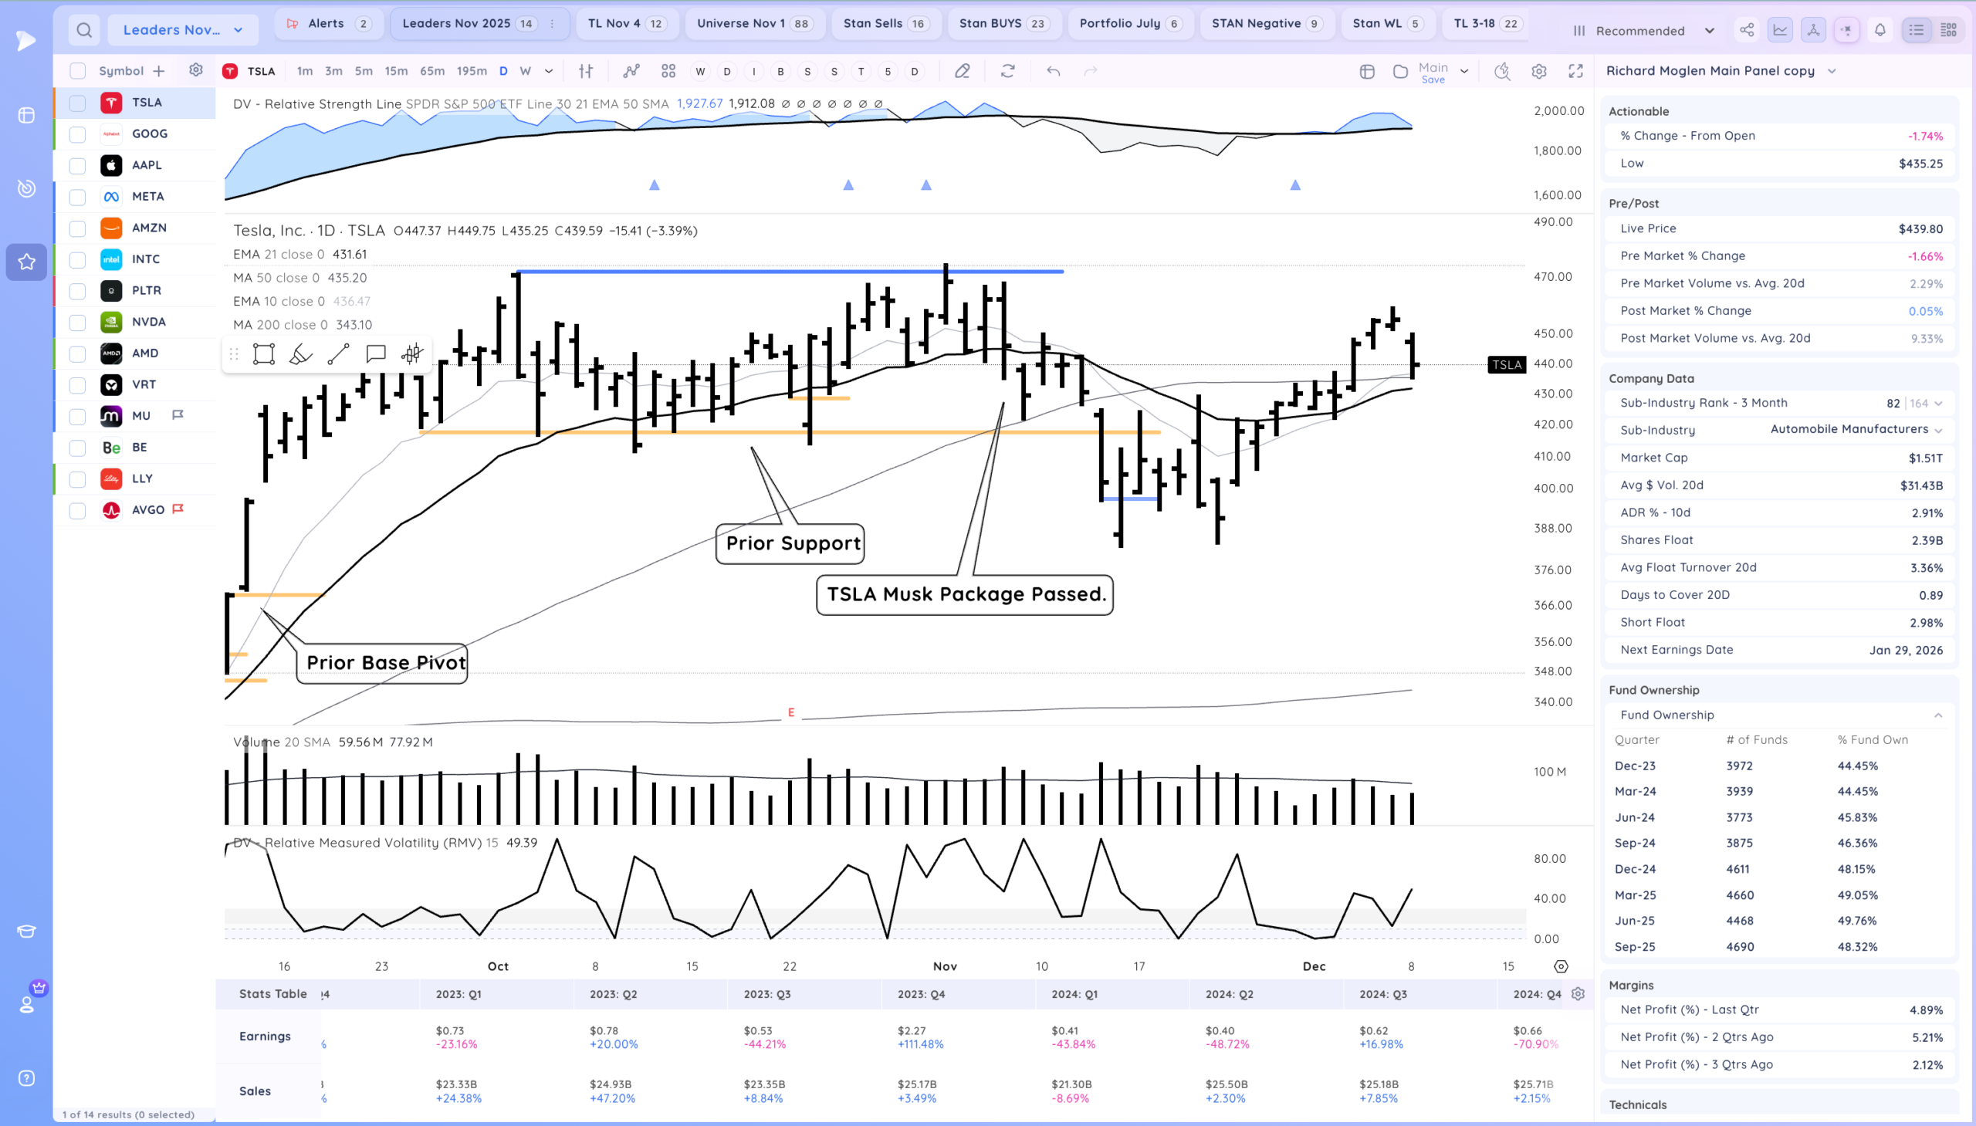Check the NVDA row checkbox
This screenshot has width=1976, height=1126.
pyautogui.click(x=77, y=323)
